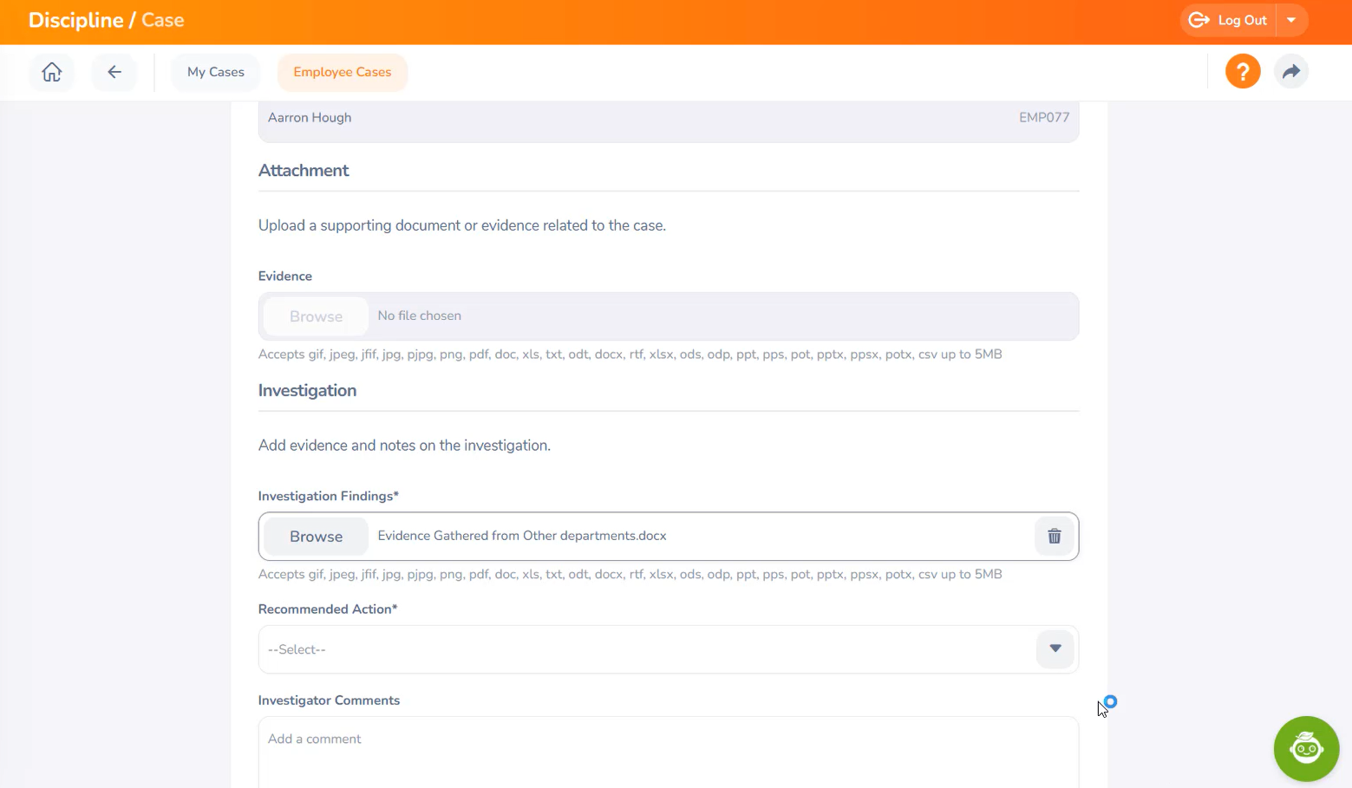Select the Employee Cases tab
The image size is (1352, 788).
point(342,72)
